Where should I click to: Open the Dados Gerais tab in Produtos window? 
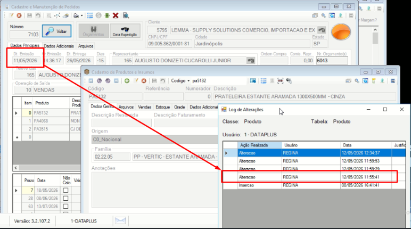point(102,107)
